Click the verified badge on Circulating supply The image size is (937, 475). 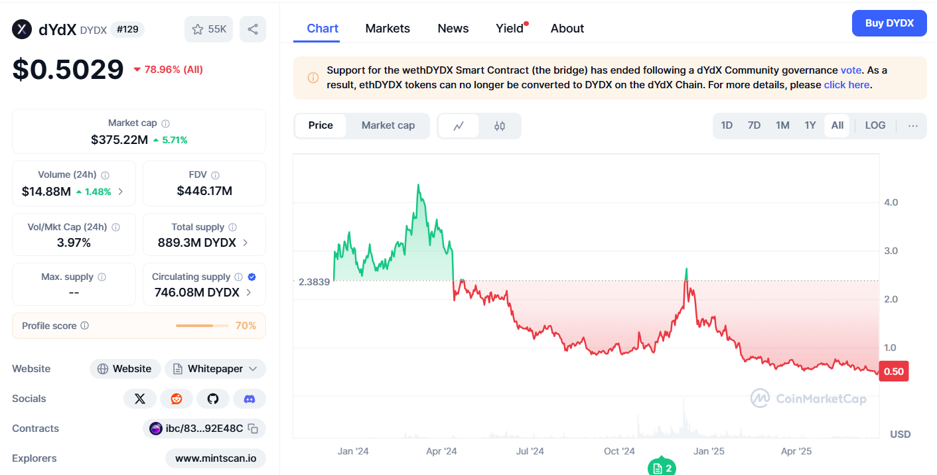coord(252,277)
